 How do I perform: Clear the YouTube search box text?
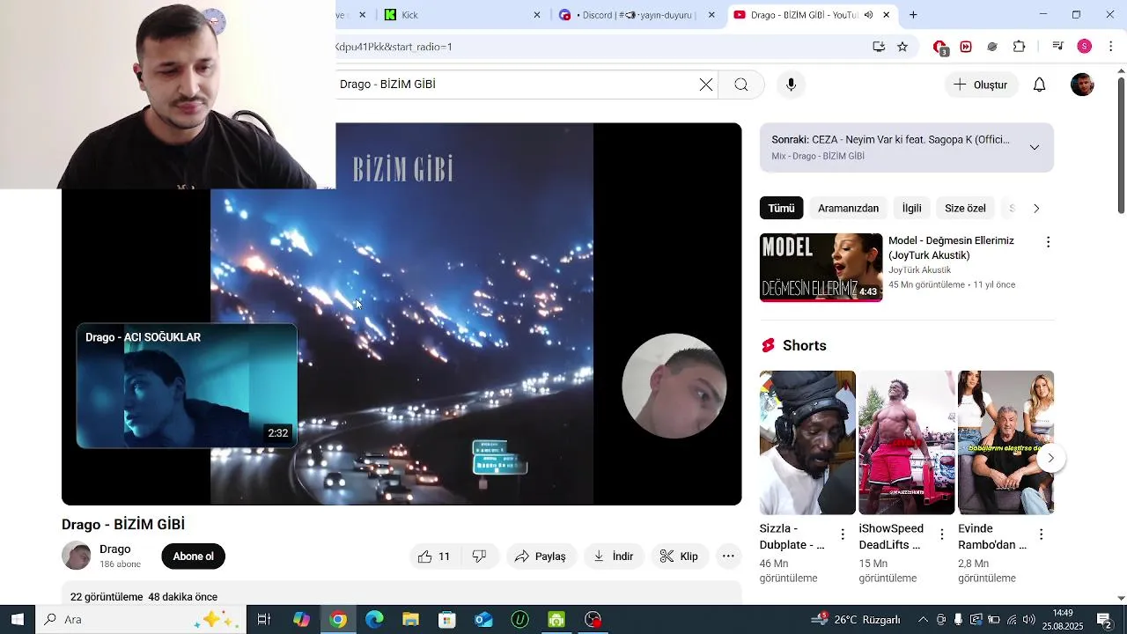[x=706, y=85]
